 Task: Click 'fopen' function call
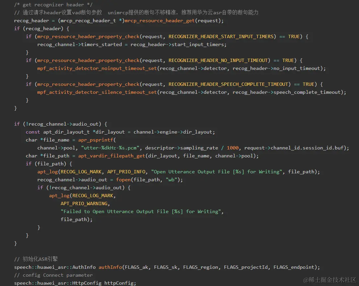click(123, 180)
